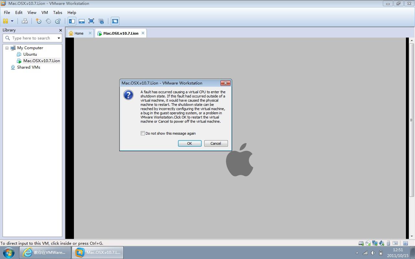Open the VM menu

(45, 12)
